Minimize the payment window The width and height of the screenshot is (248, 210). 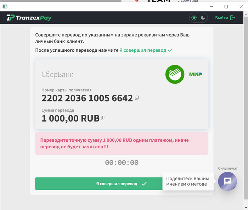pyautogui.click(x=212, y=7)
